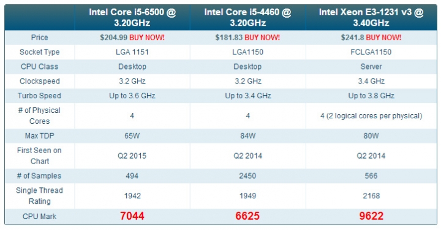Click the $181.83 price text
441x230 pixels.
tap(229, 38)
